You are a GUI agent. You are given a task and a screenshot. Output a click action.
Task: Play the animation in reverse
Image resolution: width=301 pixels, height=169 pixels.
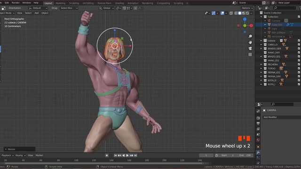coord(123,155)
